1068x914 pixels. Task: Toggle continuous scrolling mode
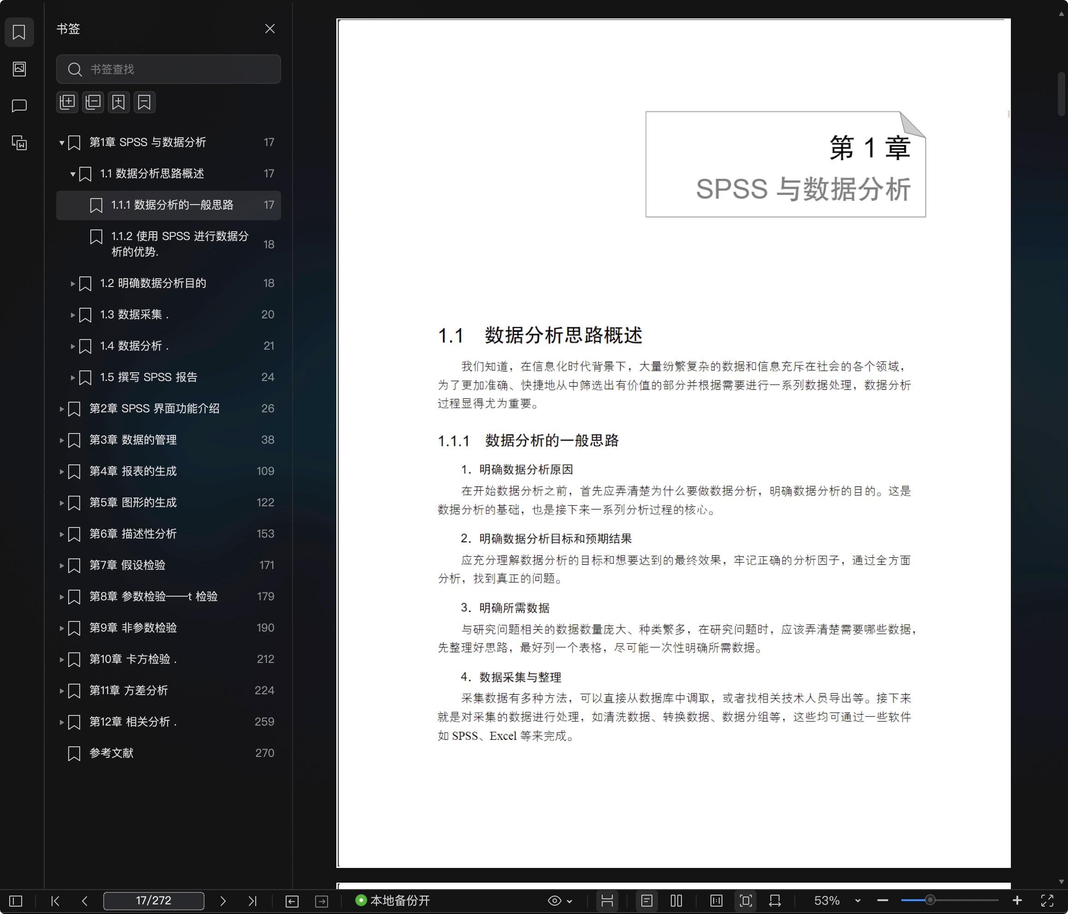[607, 901]
